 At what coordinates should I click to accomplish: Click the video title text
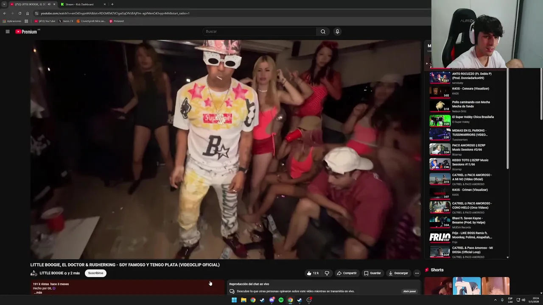coord(125,265)
